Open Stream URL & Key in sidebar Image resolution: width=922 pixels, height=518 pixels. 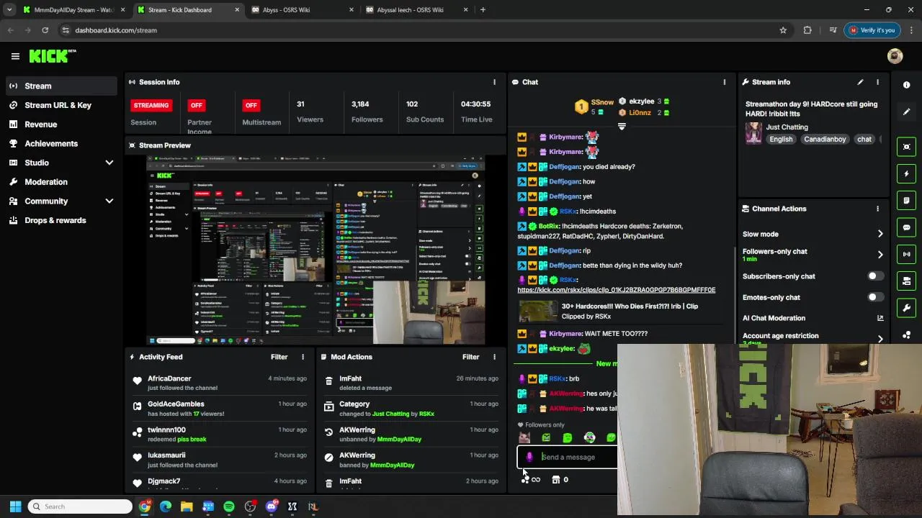tap(61, 105)
